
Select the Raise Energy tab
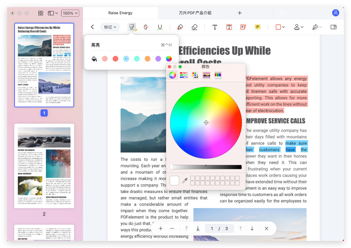coord(120,13)
